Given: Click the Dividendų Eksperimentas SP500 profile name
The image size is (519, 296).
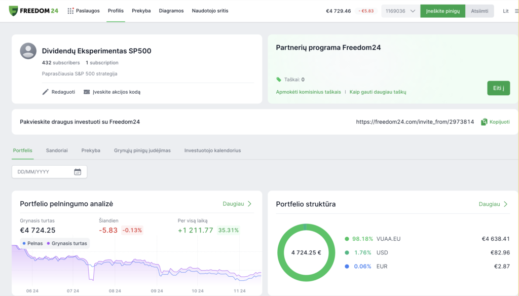Looking at the screenshot, I should pos(96,51).
